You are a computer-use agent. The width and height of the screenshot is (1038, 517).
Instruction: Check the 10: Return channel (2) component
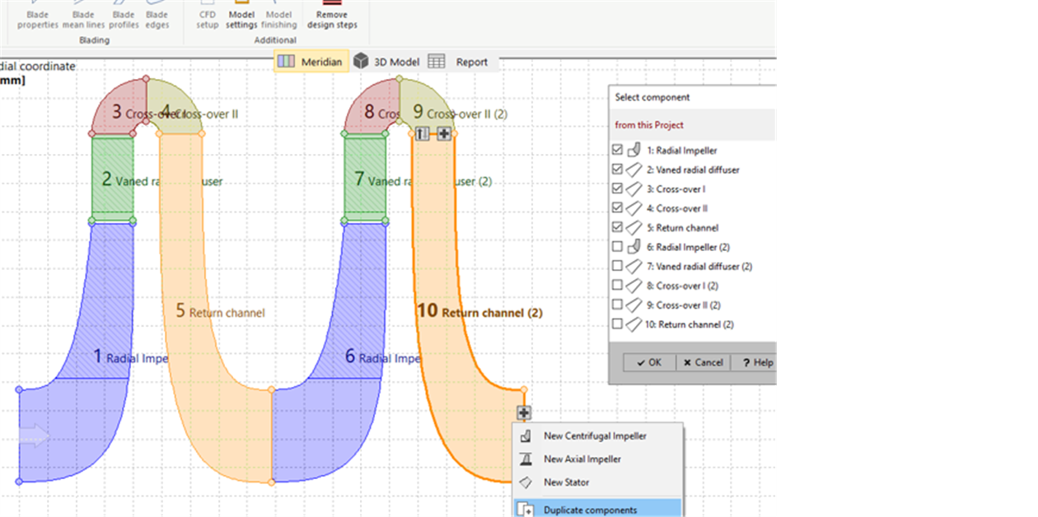click(620, 324)
